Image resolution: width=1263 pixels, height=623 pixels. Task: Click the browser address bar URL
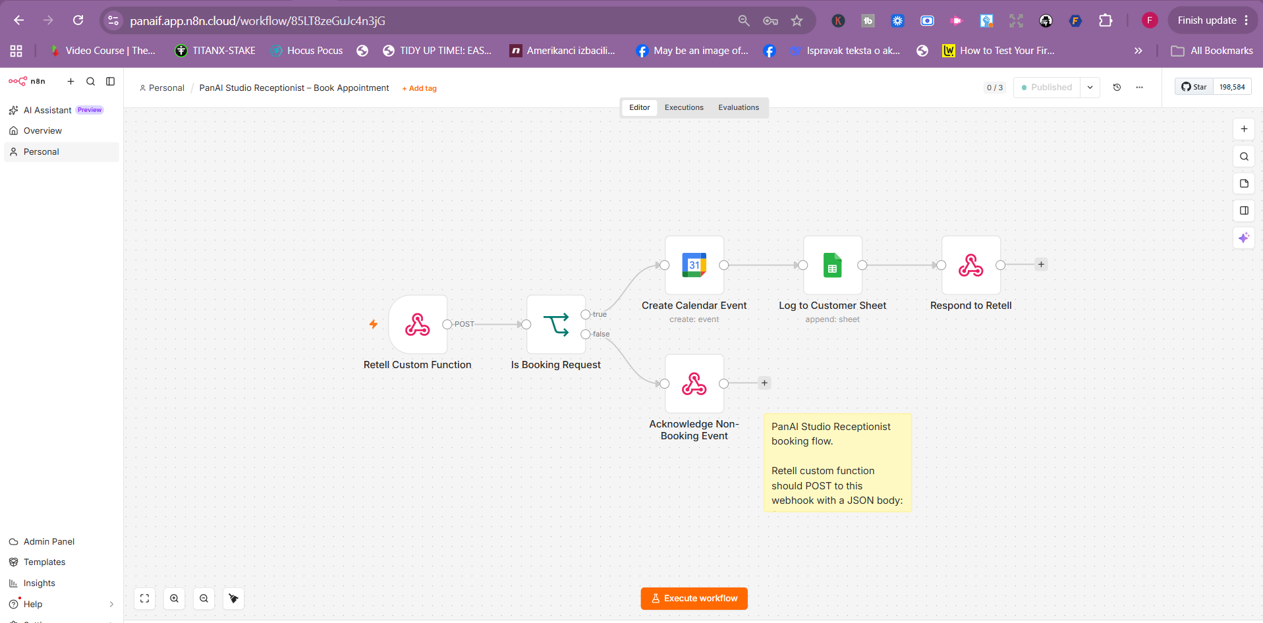[x=258, y=20]
